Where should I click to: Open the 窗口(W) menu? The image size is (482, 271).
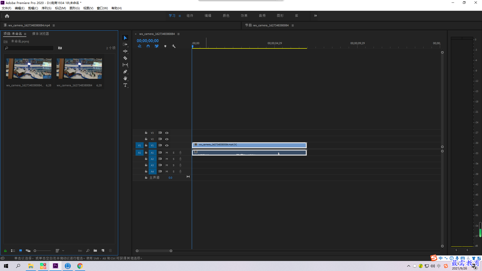[x=102, y=8]
